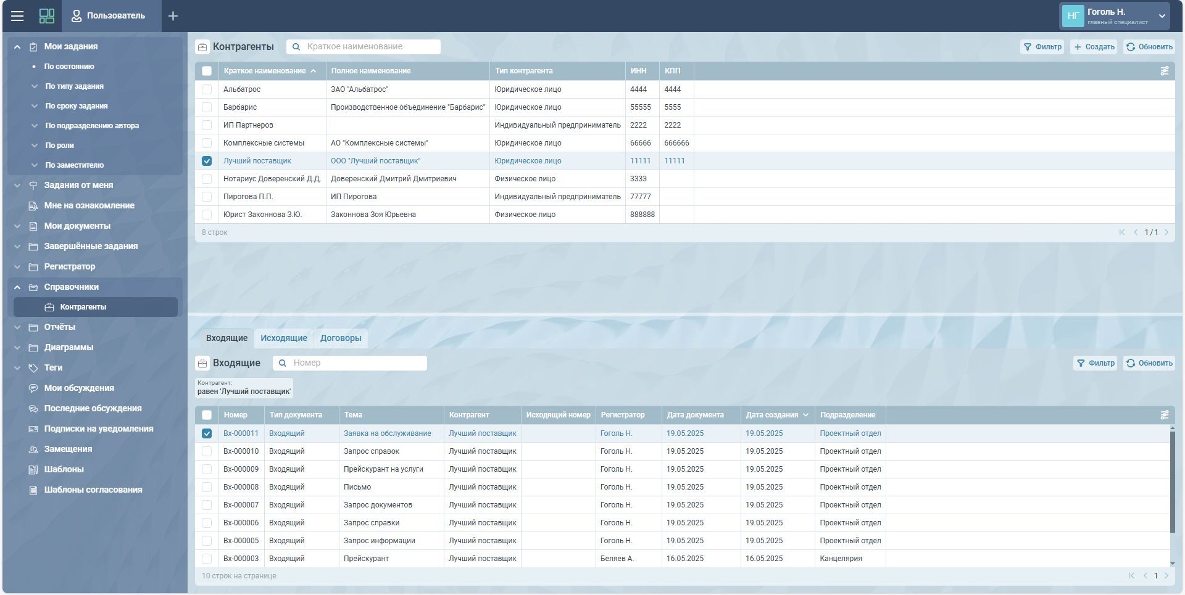Switch to the Договоры tab
Image resolution: width=1185 pixels, height=595 pixels.
coord(341,338)
